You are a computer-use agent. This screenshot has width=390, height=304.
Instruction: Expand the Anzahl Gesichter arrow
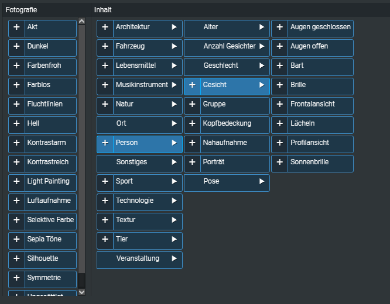tap(261, 47)
